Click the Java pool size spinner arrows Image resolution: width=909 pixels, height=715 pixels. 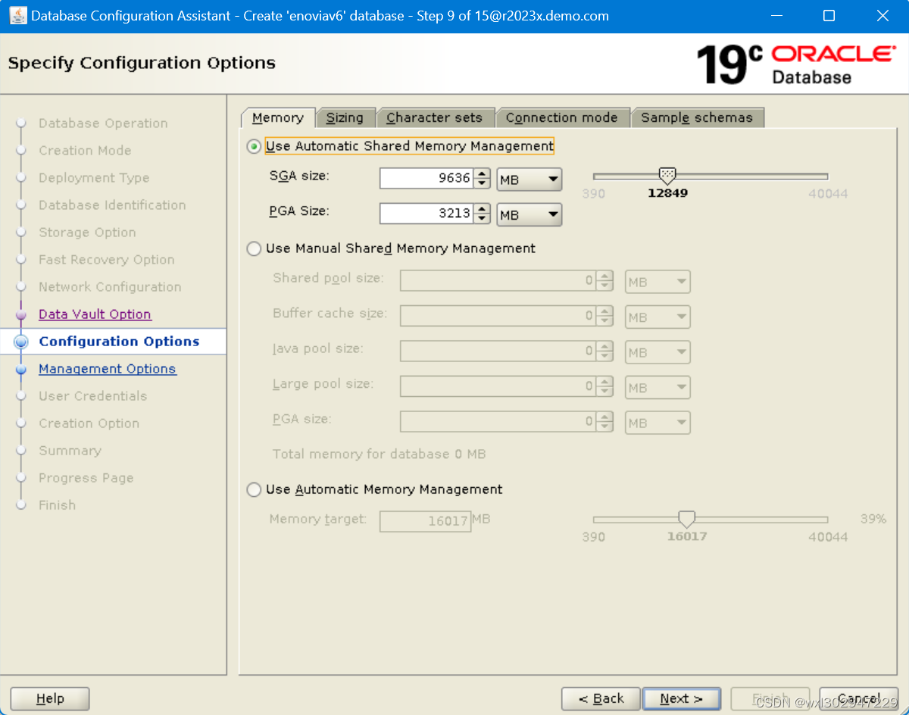(x=604, y=351)
